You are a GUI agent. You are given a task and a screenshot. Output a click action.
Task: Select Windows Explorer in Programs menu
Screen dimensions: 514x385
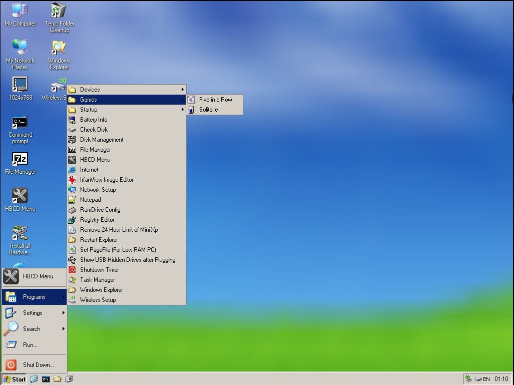pos(127,290)
